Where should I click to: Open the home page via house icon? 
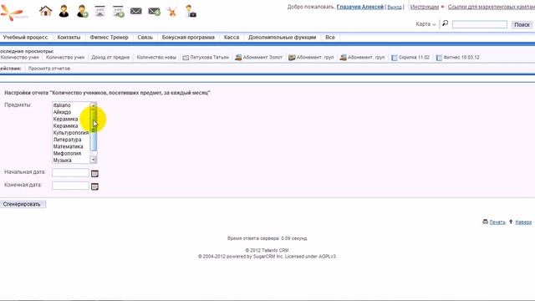coord(45,11)
